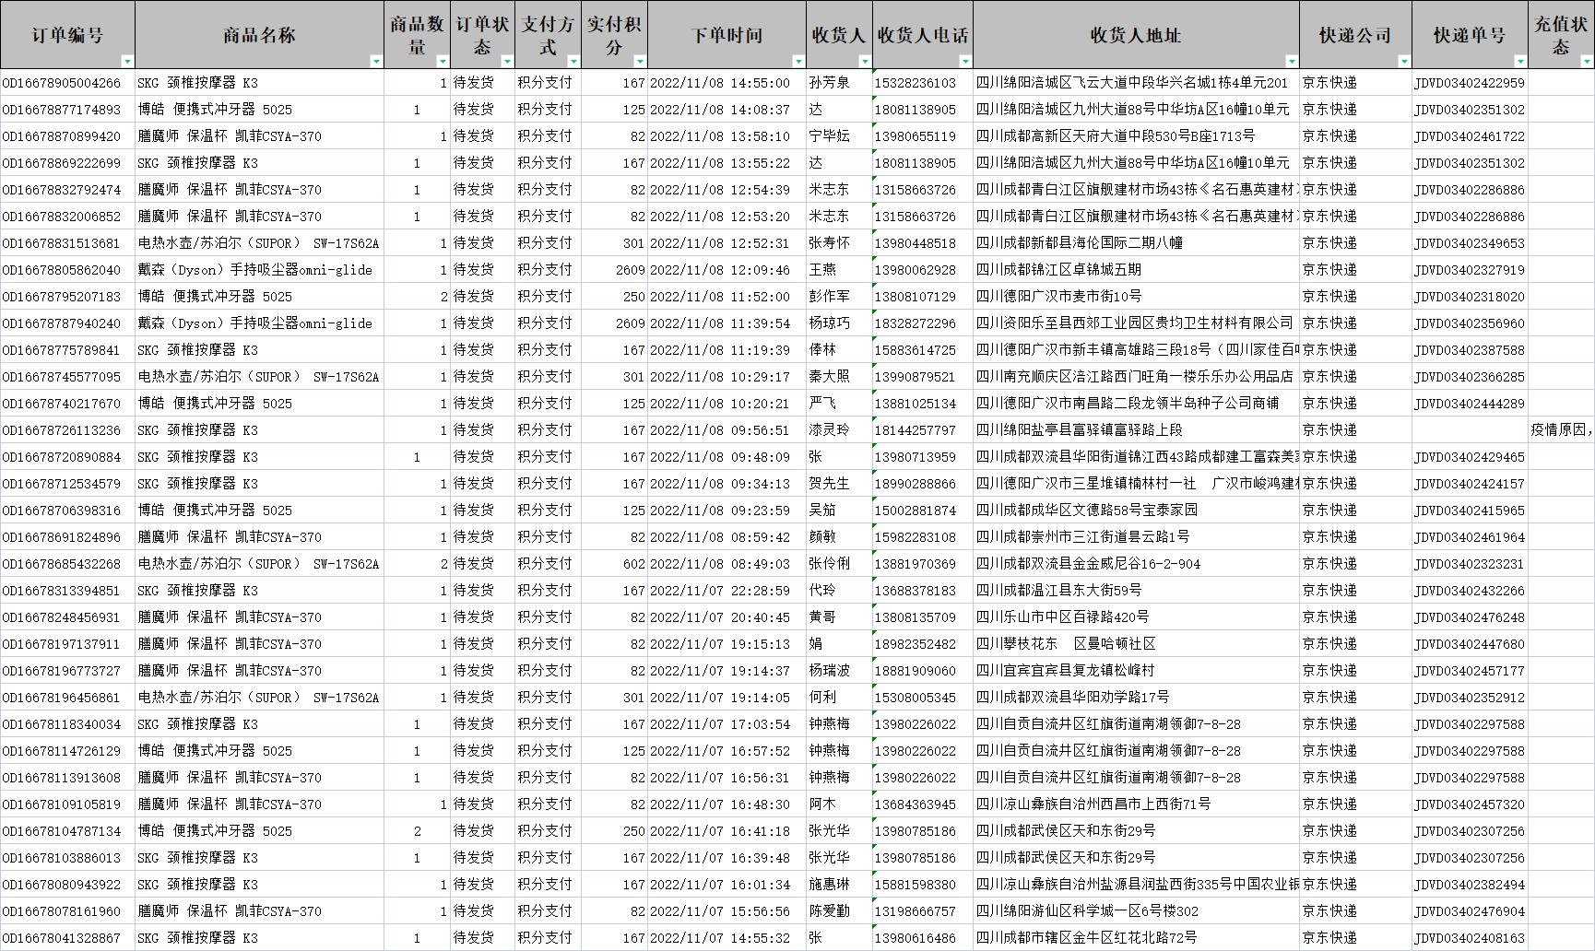
Task: Select recipient cell 张寿怀
Action: (839, 243)
